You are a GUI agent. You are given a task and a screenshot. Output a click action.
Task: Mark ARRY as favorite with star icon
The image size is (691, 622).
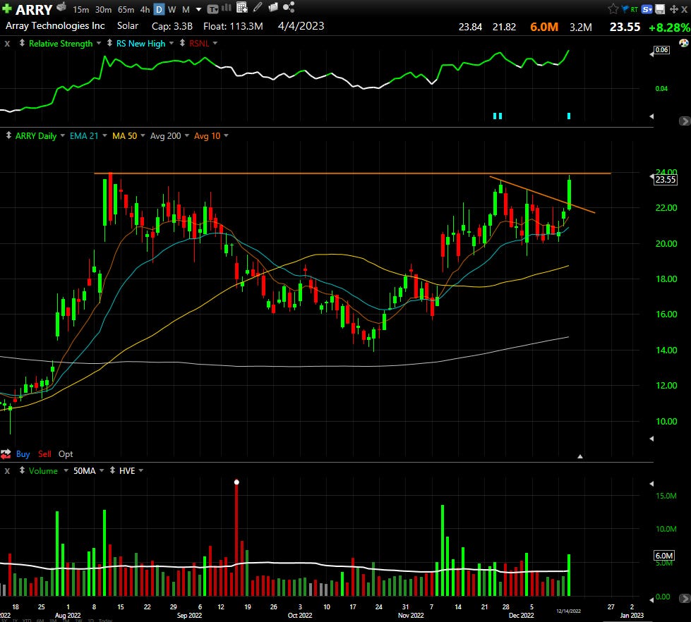pos(613,8)
